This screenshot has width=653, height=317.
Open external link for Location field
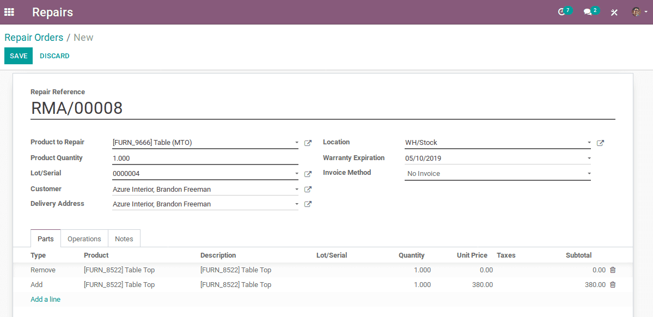pos(600,143)
